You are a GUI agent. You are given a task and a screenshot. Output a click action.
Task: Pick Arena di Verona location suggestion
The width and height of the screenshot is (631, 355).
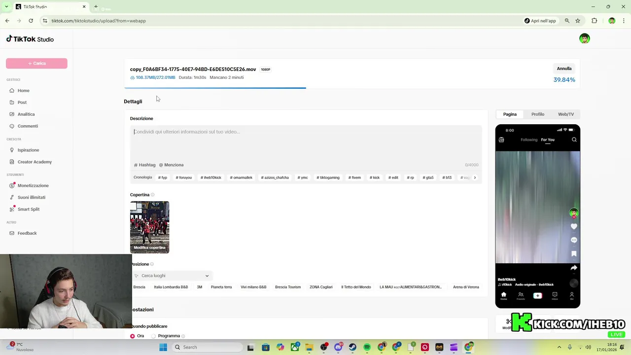tap(466, 287)
